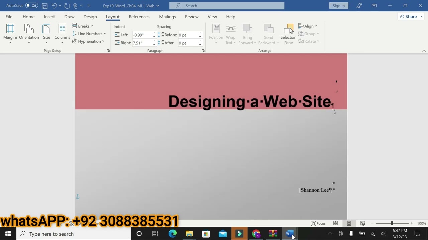Viewport: 428px width, 240px height.
Task: Click the zoom in plus button
Action: (412, 223)
